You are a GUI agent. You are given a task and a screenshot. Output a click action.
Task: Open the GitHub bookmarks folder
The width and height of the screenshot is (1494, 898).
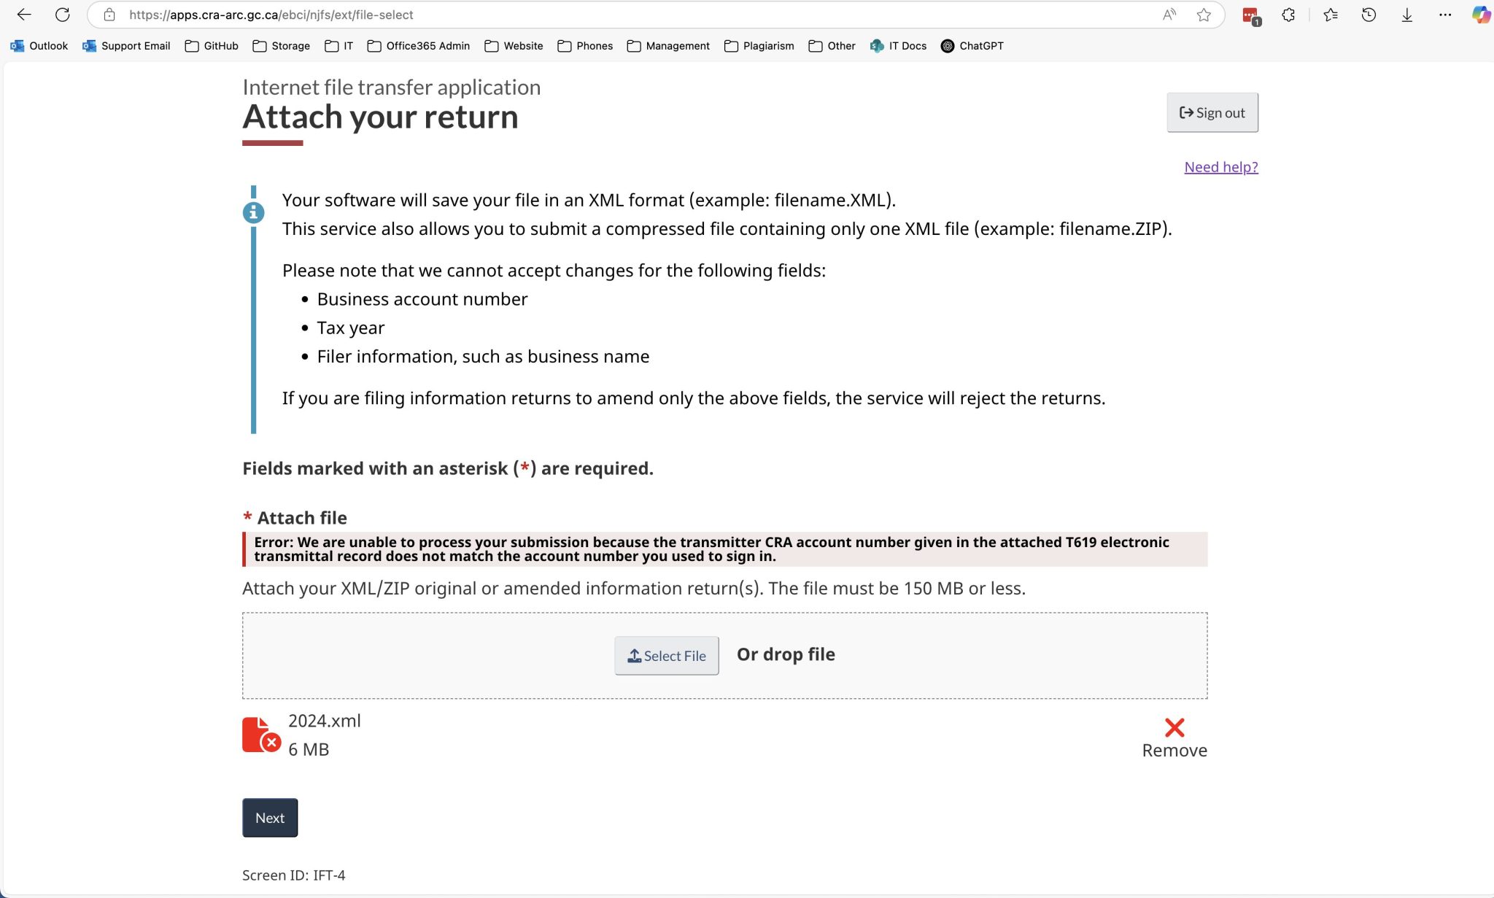tap(212, 46)
